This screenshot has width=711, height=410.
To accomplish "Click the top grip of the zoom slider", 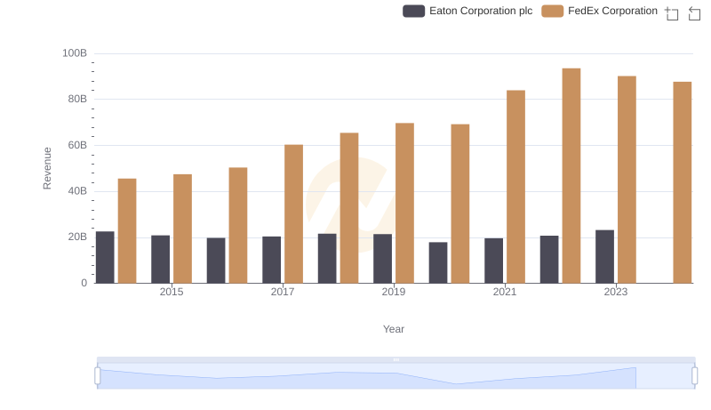I will (x=395, y=359).
